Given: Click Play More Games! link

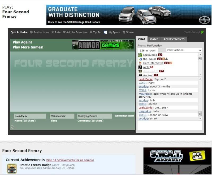Looking at the screenshot, I should (28, 47).
